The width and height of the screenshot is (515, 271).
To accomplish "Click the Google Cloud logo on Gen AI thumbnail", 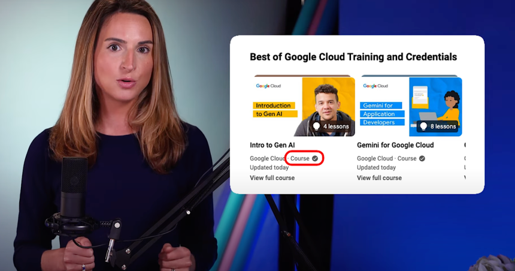I will click(268, 86).
